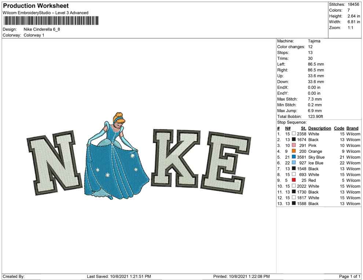Click the Max Jump value '6.9 mm'
Viewport: 363px width, 280px height.
315,111
